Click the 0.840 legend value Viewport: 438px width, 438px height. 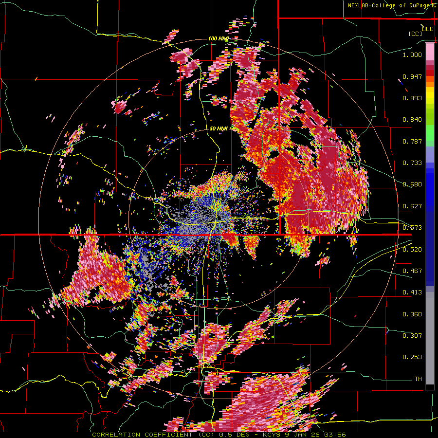click(x=412, y=120)
